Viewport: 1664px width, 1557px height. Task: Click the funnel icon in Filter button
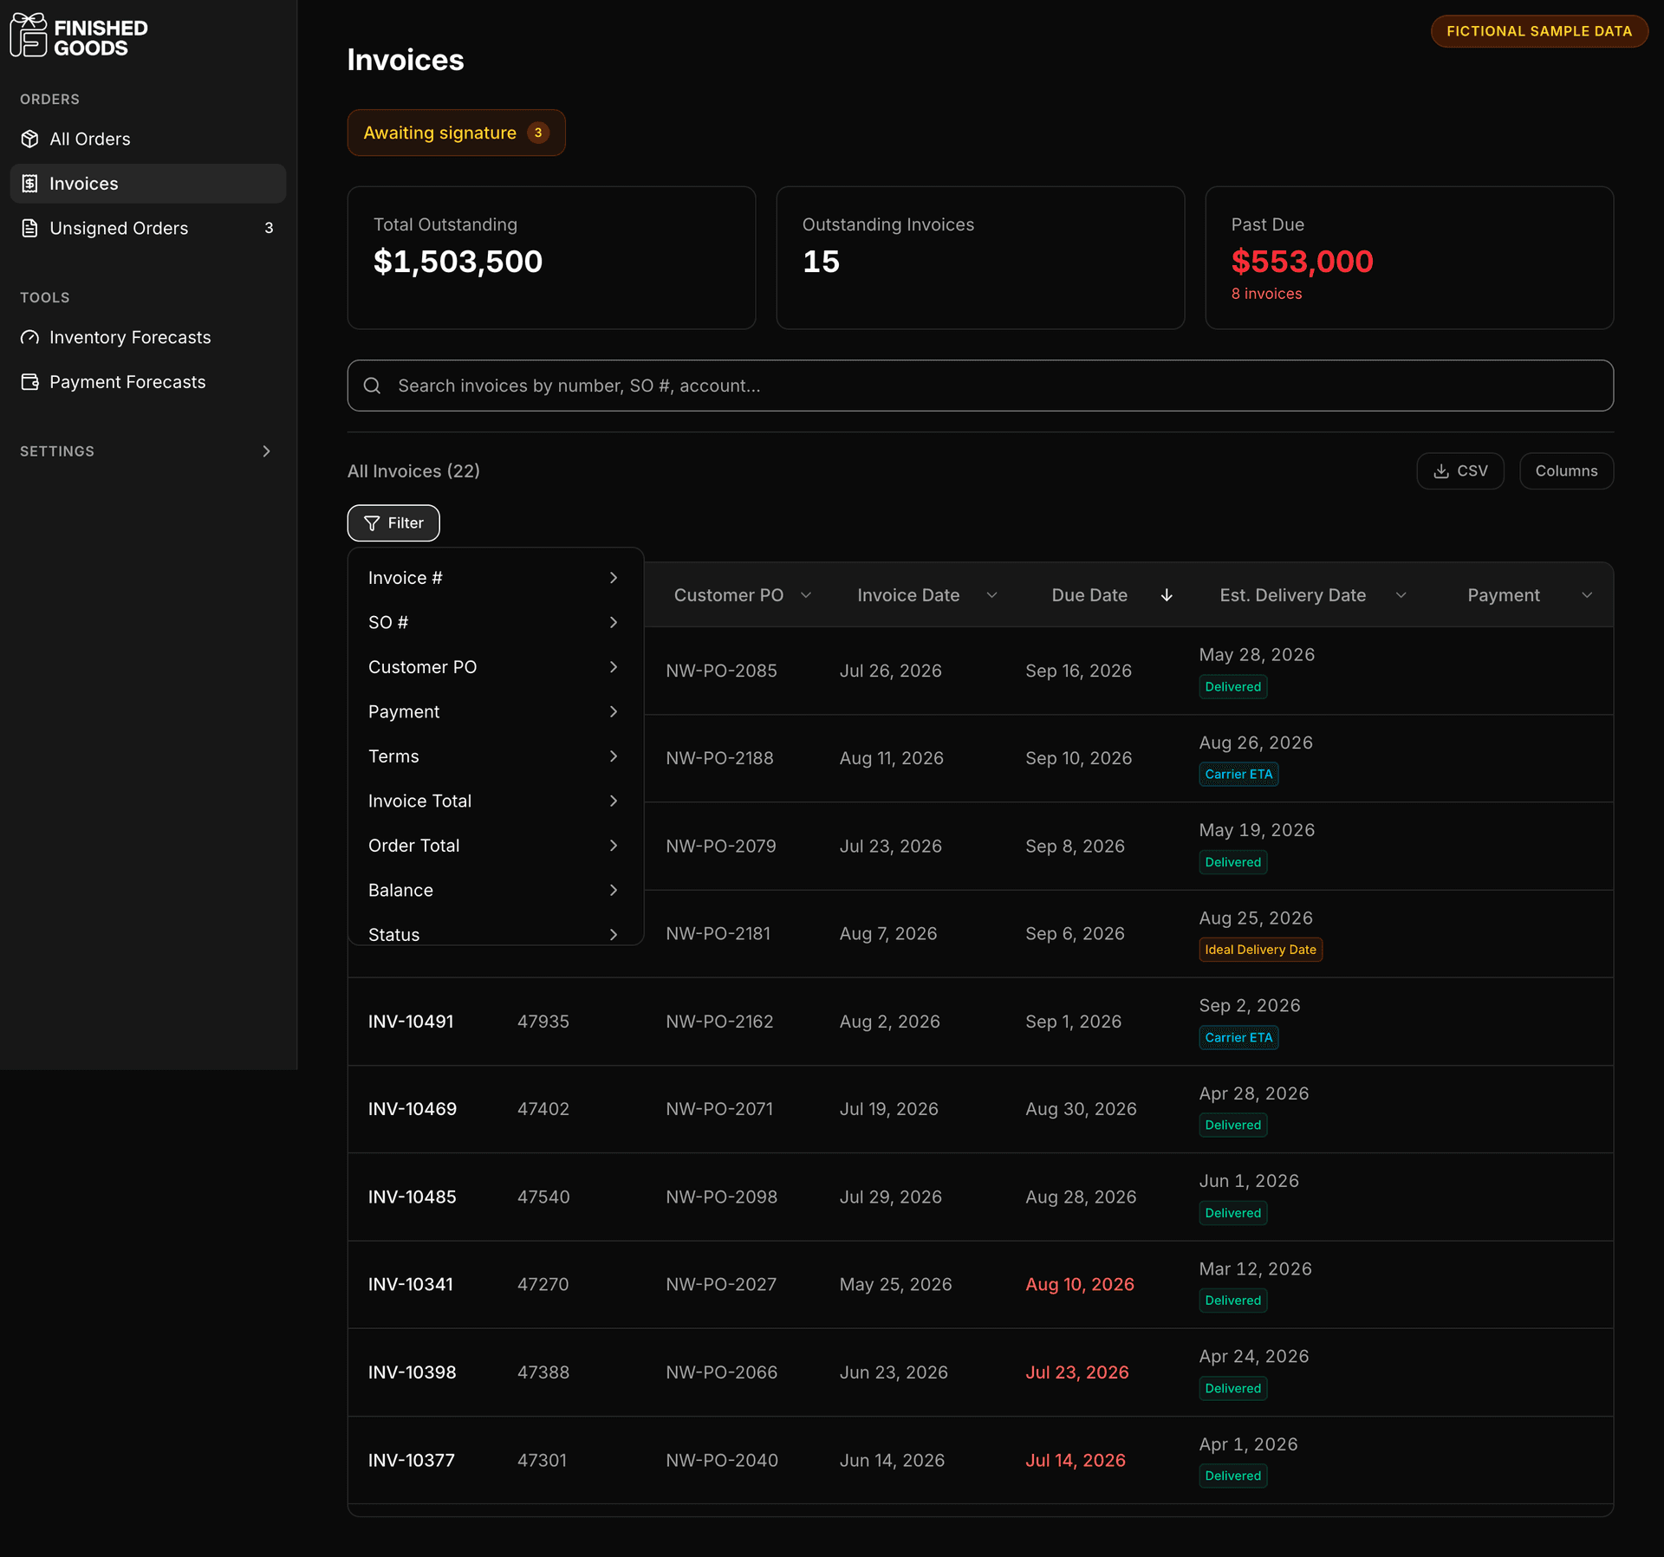pyautogui.click(x=372, y=523)
